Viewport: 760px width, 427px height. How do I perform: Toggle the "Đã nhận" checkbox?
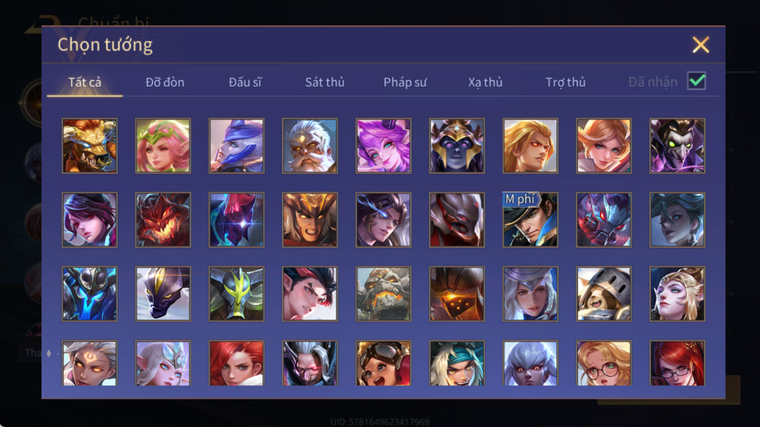pos(697,81)
